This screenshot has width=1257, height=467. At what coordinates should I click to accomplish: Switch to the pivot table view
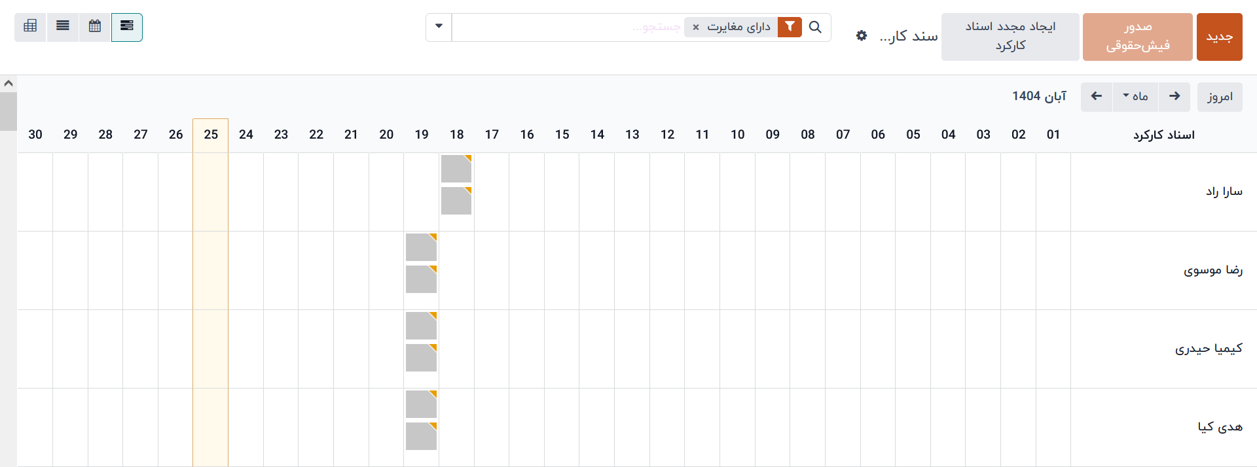(30, 27)
